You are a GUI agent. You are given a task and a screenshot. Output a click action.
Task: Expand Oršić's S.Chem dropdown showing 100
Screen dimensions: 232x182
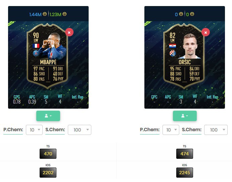[216, 130]
